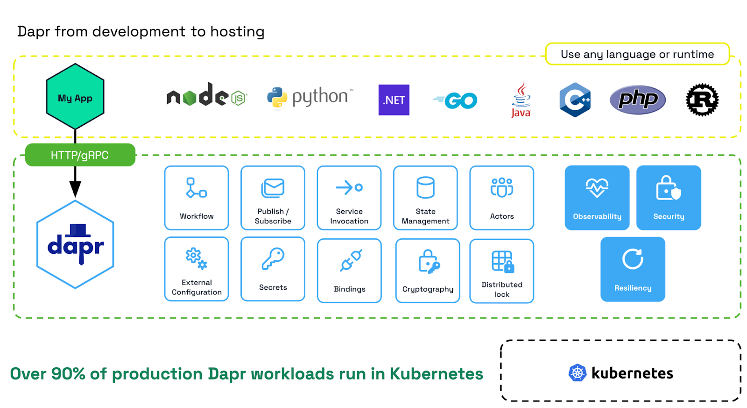Open the State Management tile
This screenshot has width=747, height=408.
[x=425, y=198]
